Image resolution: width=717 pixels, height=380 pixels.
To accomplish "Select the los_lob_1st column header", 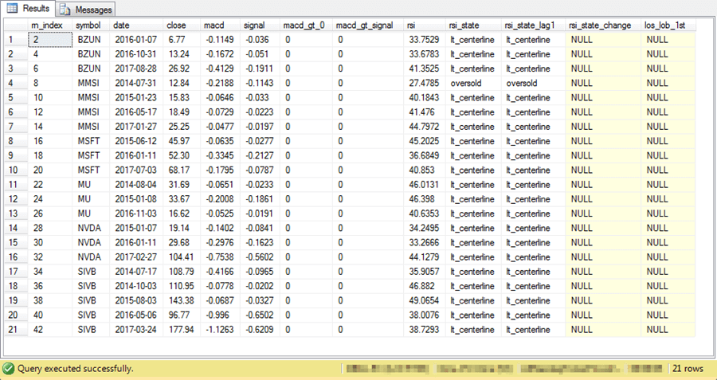I will pos(668,25).
